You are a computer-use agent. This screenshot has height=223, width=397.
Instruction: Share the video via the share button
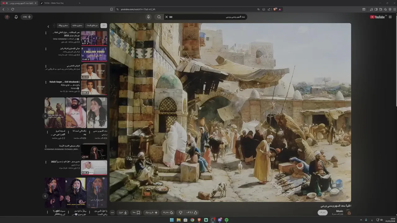(x=168, y=212)
